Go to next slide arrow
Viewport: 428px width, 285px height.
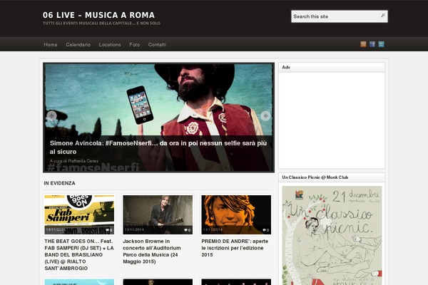265,115
